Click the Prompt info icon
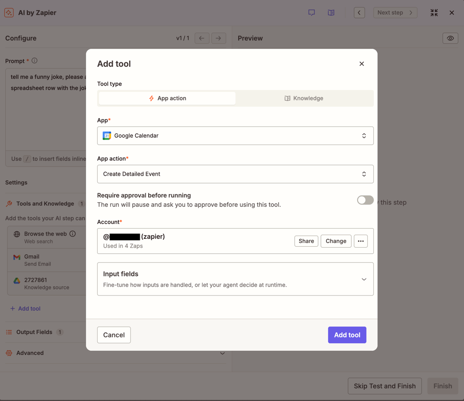Image resolution: width=464 pixels, height=401 pixels. tap(35, 61)
